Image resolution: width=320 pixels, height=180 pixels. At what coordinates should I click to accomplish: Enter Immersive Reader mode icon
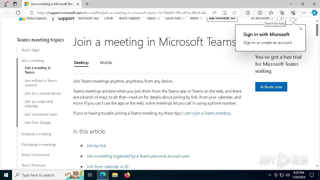click(x=224, y=13)
